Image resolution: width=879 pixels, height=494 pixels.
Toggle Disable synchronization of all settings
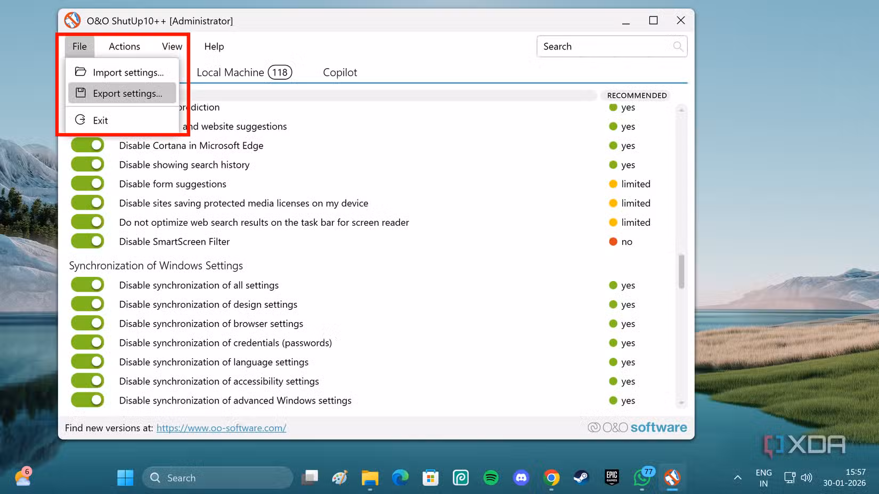(88, 284)
